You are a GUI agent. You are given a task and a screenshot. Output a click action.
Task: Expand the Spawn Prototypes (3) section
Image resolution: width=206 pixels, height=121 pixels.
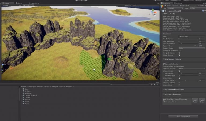(174, 90)
